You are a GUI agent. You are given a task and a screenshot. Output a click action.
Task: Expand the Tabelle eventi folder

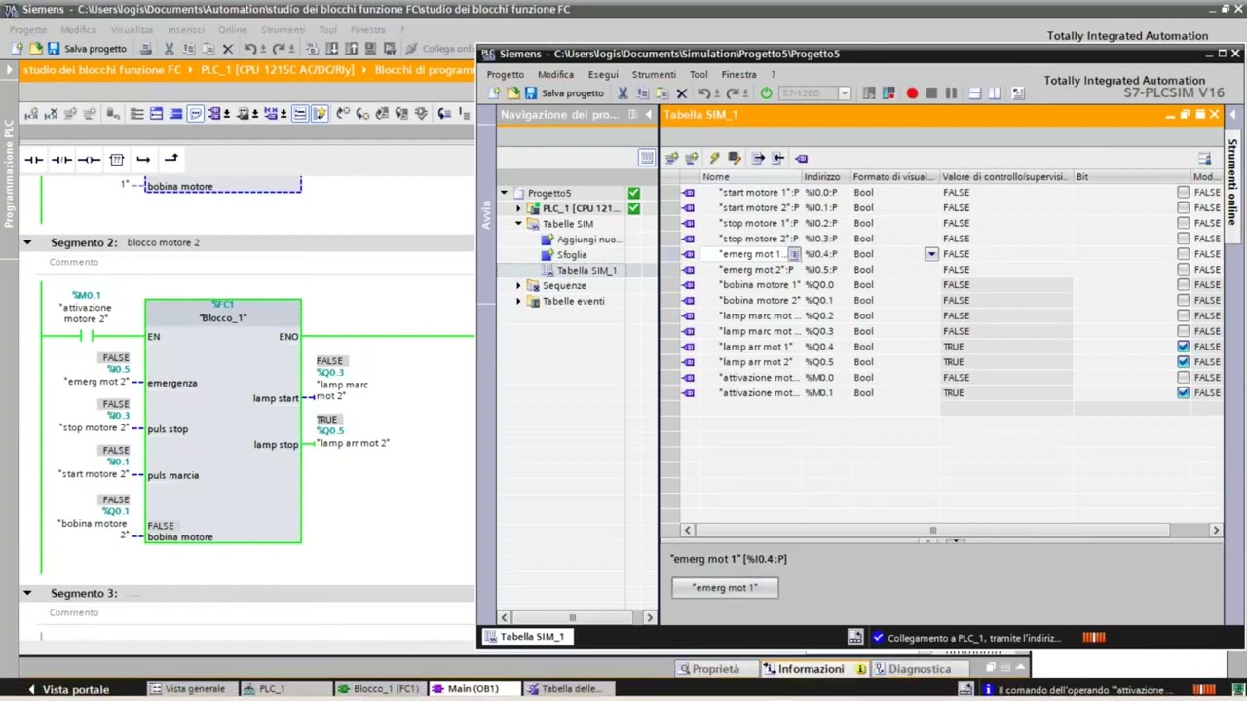[x=519, y=302]
